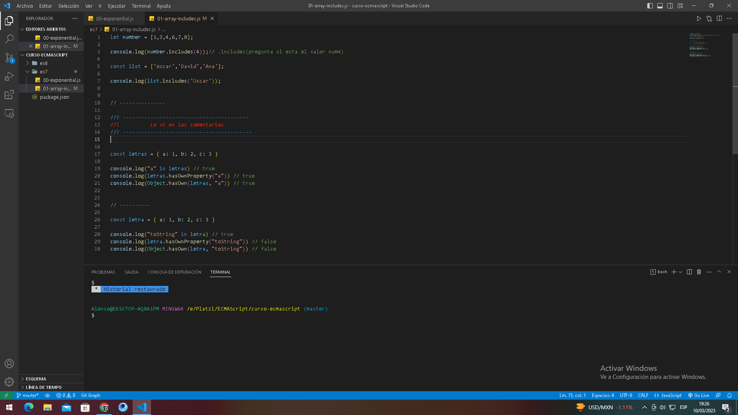Screen dimensions: 738x415
Task: Close the 01-array-includes.js editor tab
Action: (x=212, y=18)
